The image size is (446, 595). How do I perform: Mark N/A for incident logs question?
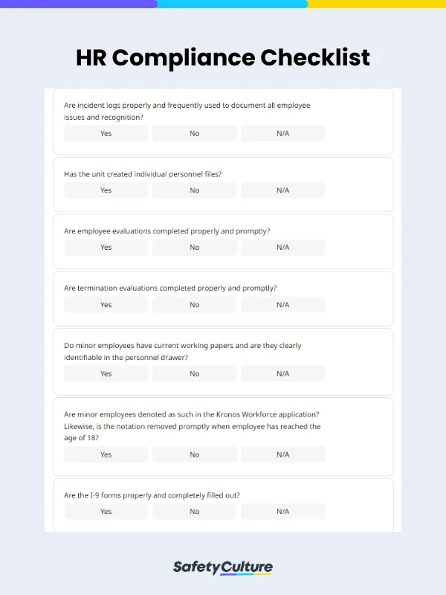(x=282, y=133)
